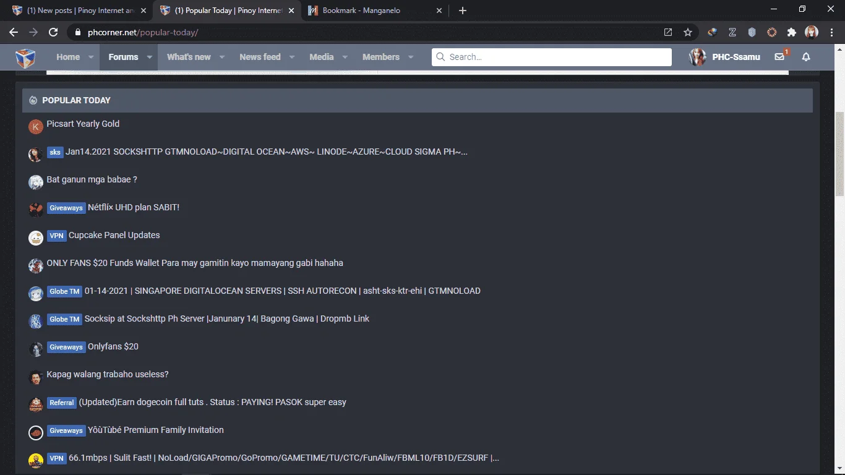This screenshot has width=845, height=475.
Task: Click Globe TM tag on Singapore servers thread
Action: pos(64,291)
